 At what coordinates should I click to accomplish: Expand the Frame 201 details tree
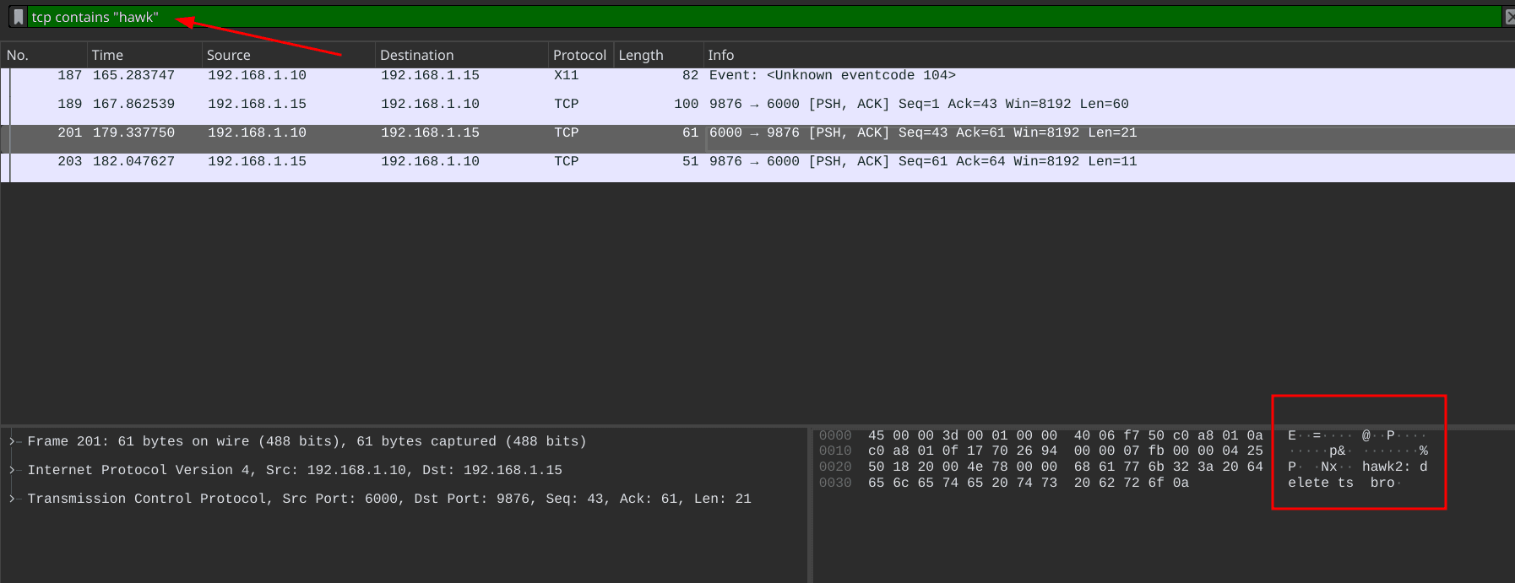pos(13,441)
